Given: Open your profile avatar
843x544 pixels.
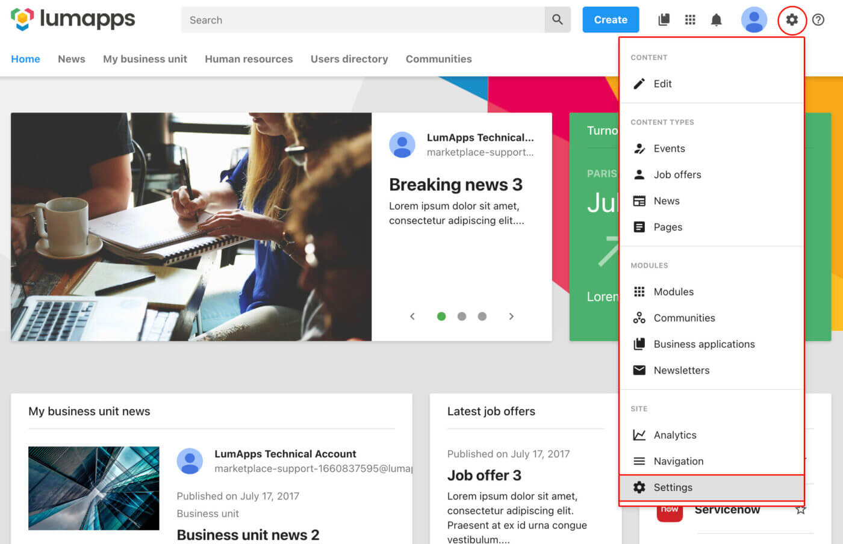Looking at the screenshot, I should (754, 20).
